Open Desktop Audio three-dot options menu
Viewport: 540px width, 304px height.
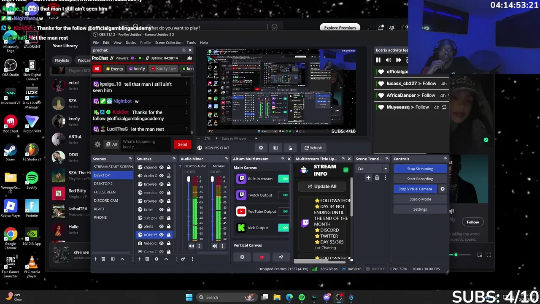point(199,246)
